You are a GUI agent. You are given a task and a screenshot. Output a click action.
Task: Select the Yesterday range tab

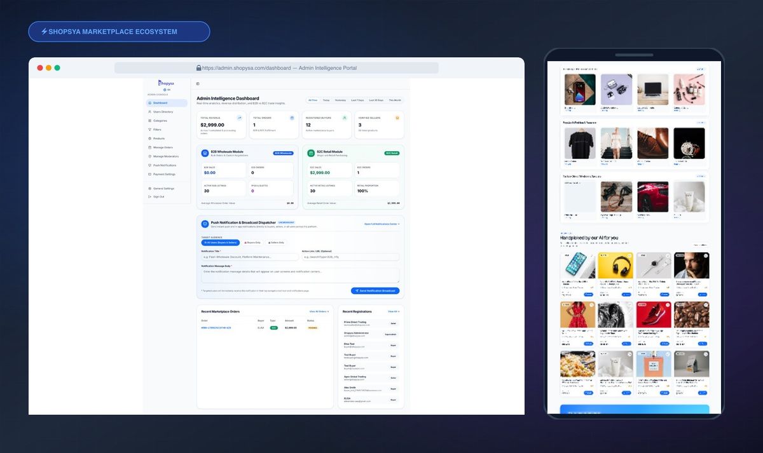341,100
